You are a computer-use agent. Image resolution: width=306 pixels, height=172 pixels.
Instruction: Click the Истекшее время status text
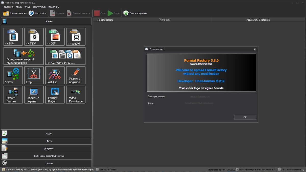pos(222,169)
